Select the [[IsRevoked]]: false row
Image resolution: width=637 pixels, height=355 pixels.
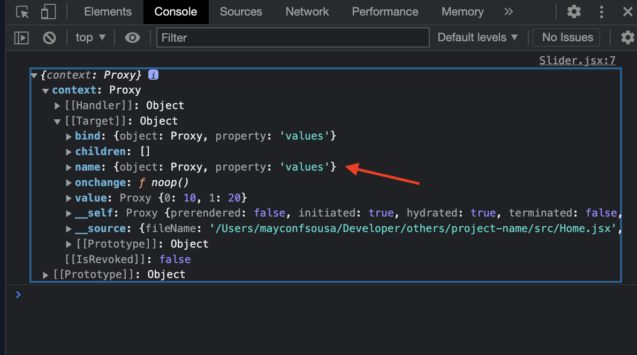click(127, 259)
